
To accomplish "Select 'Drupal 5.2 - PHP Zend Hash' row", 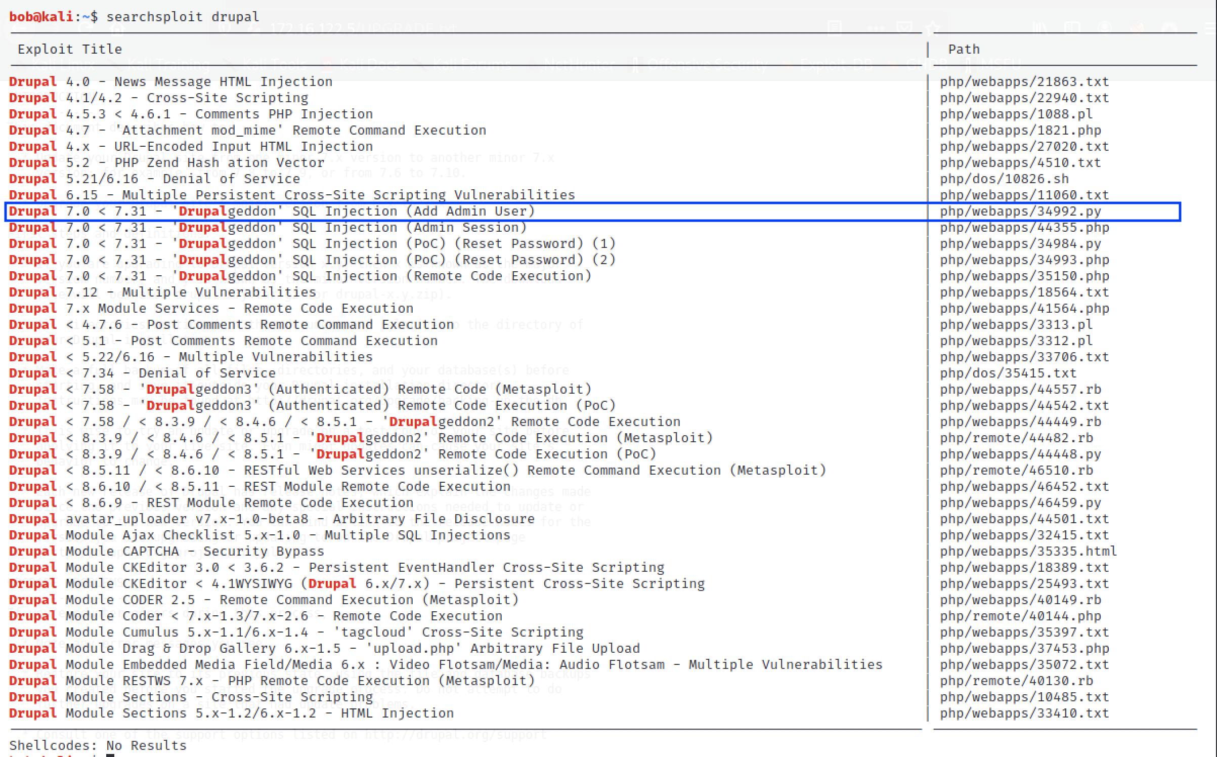I will coord(167,162).
